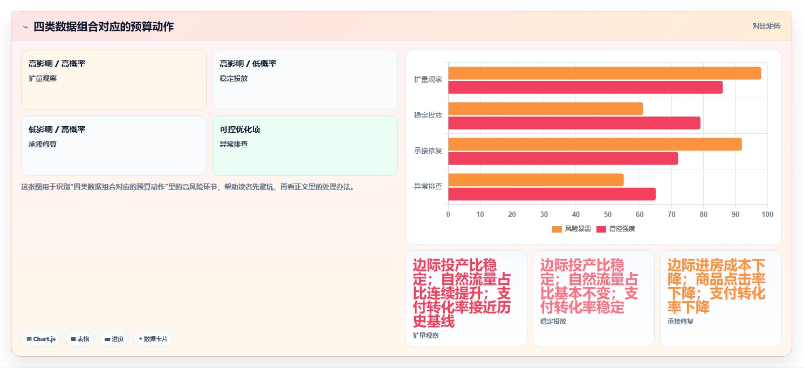Image resolution: width=803 pixels, height=368 pixels.
Task: Click the title 四类数据组合对应的预算动作
Action: [x=104, y=26]
